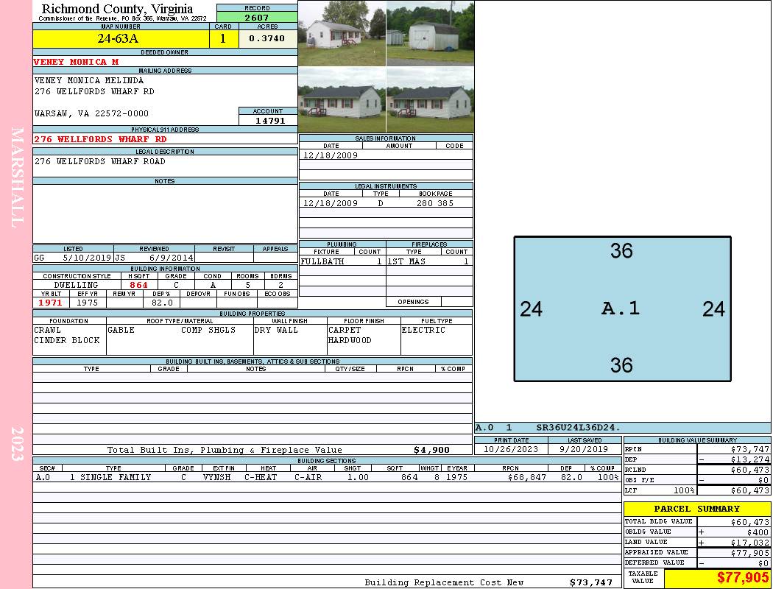Click sketch code SR36U24L36D24.
Screen dimensions: 773x589
coord(578,427)
